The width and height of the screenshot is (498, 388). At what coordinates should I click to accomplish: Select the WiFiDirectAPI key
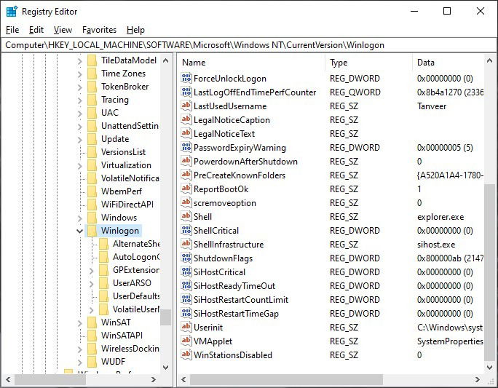127,205
